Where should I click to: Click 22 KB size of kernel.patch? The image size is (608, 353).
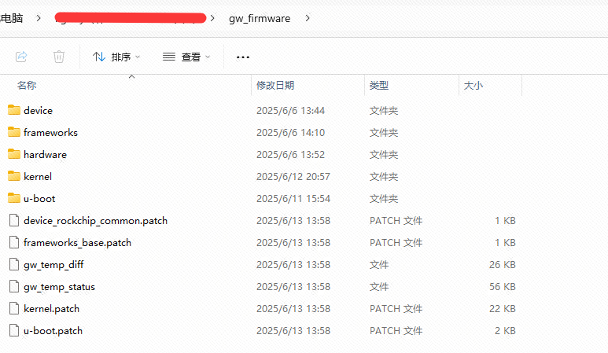(502, 309)
